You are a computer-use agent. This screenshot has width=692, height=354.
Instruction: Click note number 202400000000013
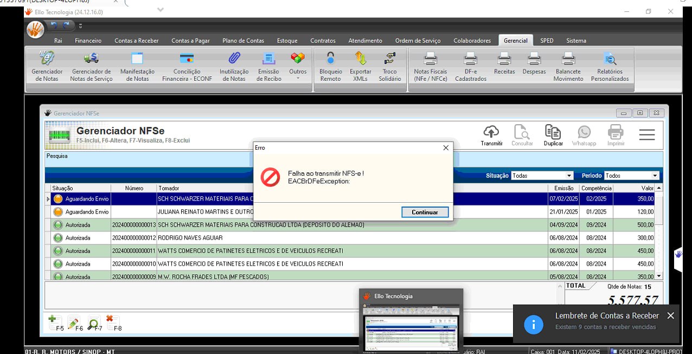(x=134, y=224)
